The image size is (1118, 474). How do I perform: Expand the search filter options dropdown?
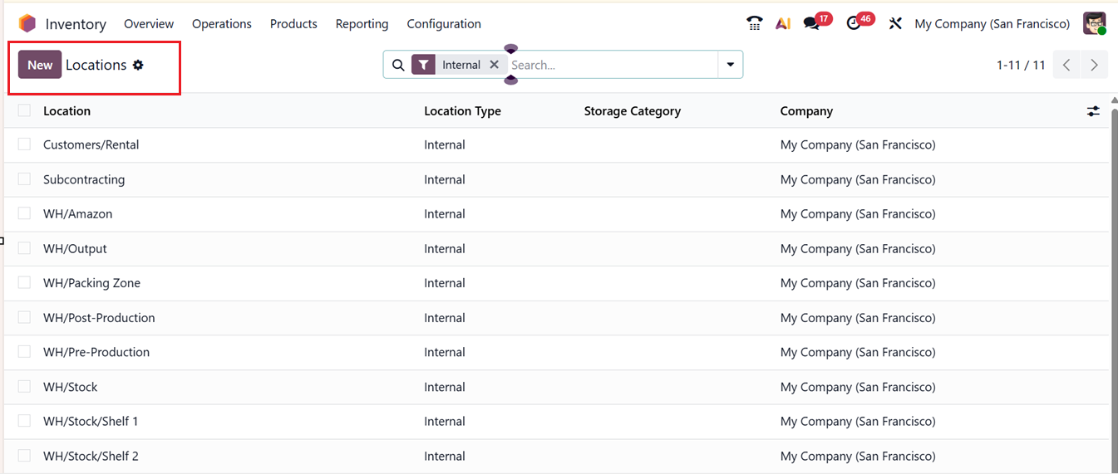tap(730, 65)
